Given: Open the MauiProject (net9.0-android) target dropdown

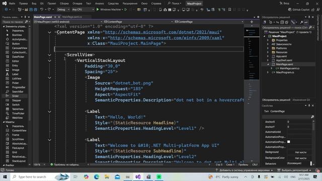Looking at the screenshot, I should (68, 22).
